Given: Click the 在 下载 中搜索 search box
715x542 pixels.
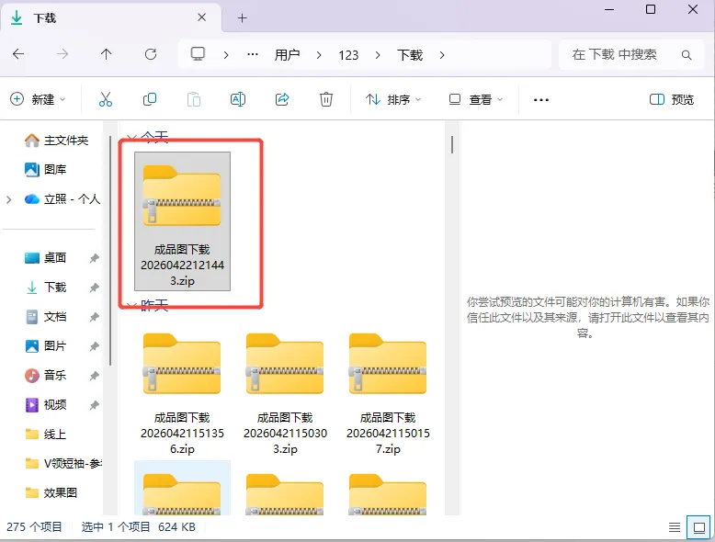Looking at the screenshot, I should (631, 55).
